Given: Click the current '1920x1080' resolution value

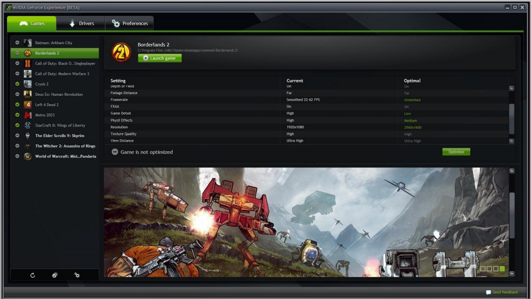Looking at the screenshot, I should click(x=295, y=127).
